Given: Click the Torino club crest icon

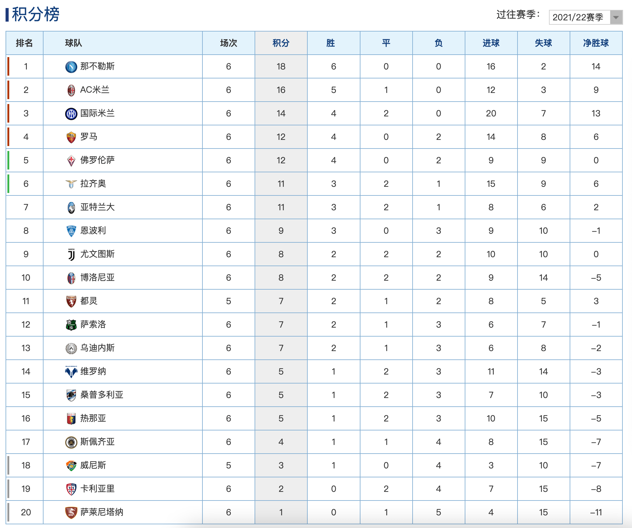Looking at the screenshot, I should tap(71, 301).
